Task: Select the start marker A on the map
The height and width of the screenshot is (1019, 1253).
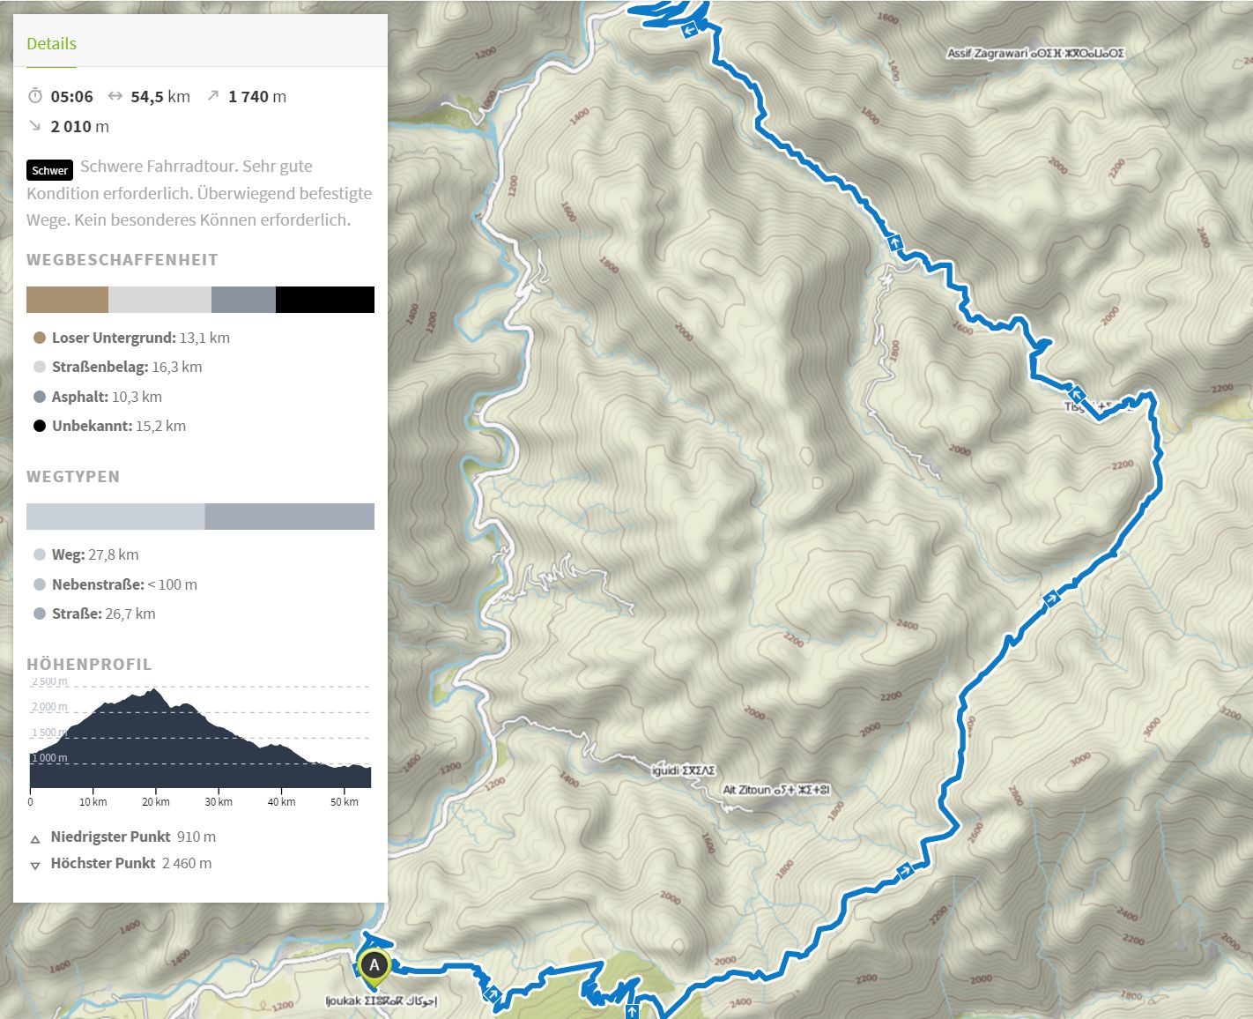Action: click(374, 965)
